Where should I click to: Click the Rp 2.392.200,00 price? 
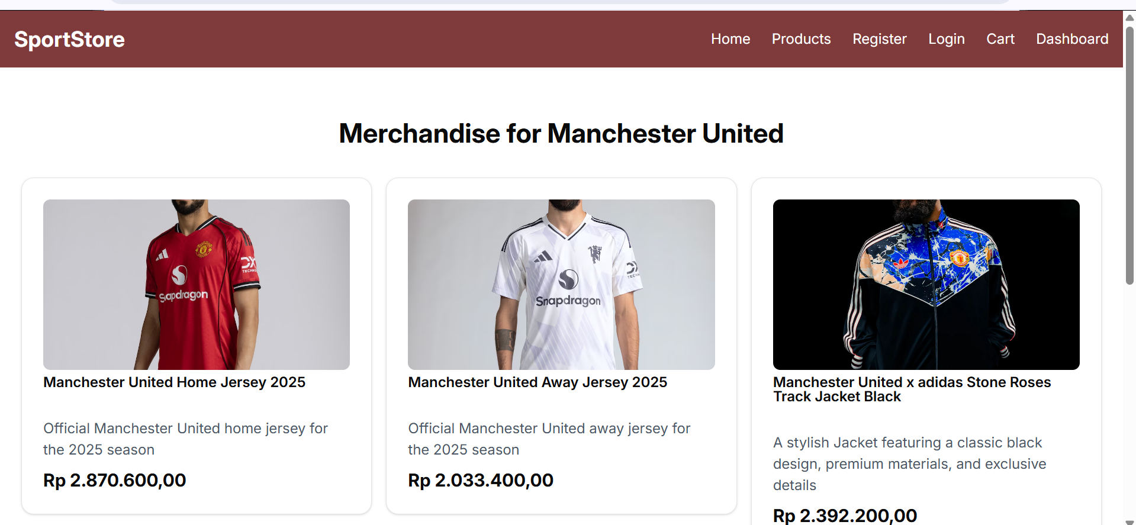click(x=845, y=516)
